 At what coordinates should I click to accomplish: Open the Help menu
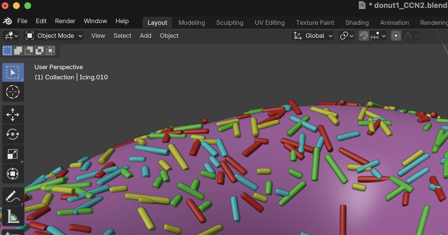(122, 21)
